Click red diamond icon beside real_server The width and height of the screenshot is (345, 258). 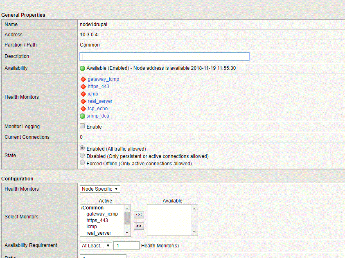(x=83, y=101)
